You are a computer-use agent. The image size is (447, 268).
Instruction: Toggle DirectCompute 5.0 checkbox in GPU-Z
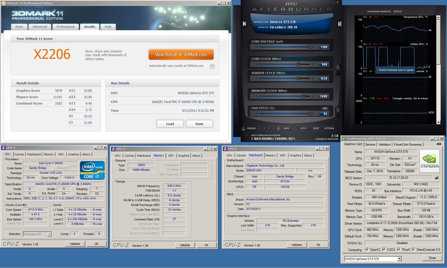coord(413,250)
